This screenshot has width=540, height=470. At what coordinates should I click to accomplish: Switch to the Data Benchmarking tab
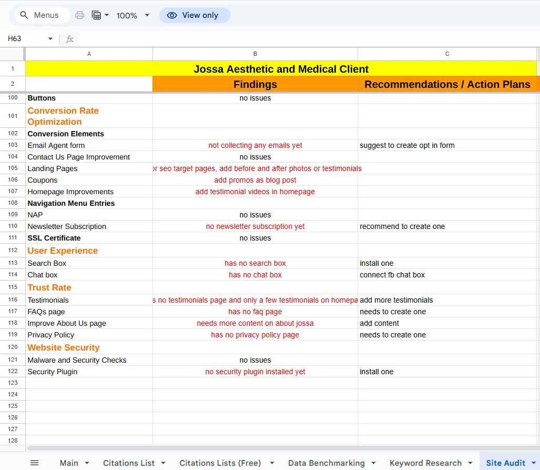pyautogui.click(x=327, y=463)
